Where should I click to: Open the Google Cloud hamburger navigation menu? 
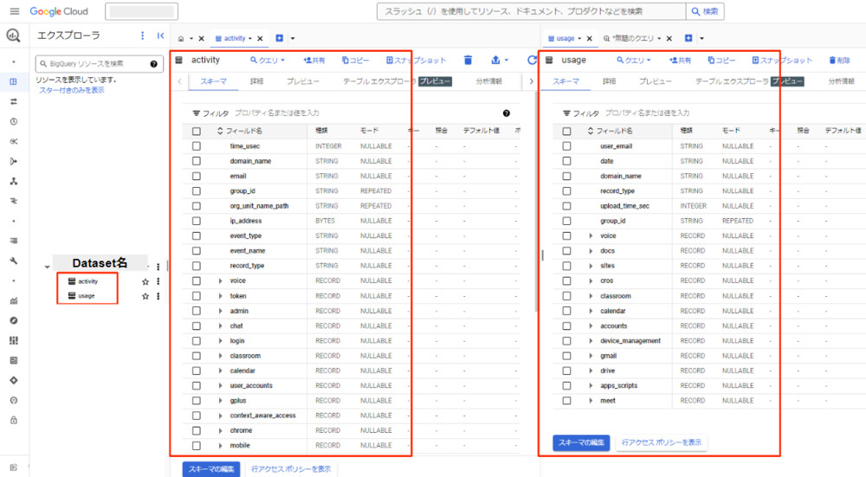click(x=14, y=11)
